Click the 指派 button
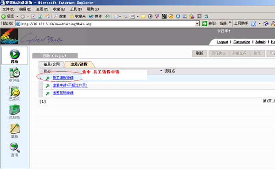 tap(257, 53)
